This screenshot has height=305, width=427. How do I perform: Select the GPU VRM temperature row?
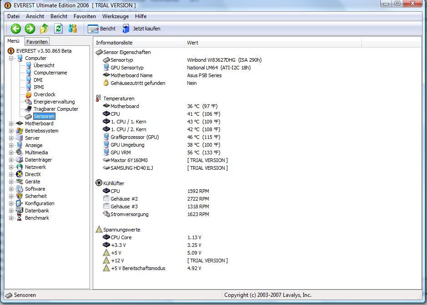tap(161, 152)
